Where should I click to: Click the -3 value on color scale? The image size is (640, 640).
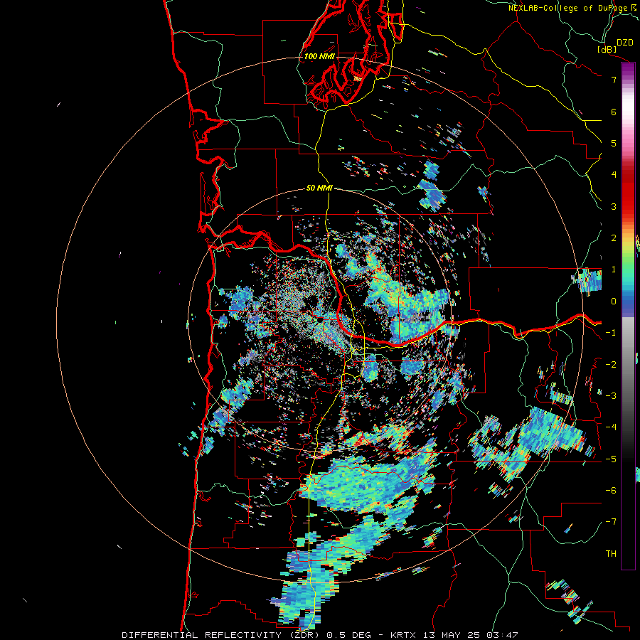[x=611, y=396]
